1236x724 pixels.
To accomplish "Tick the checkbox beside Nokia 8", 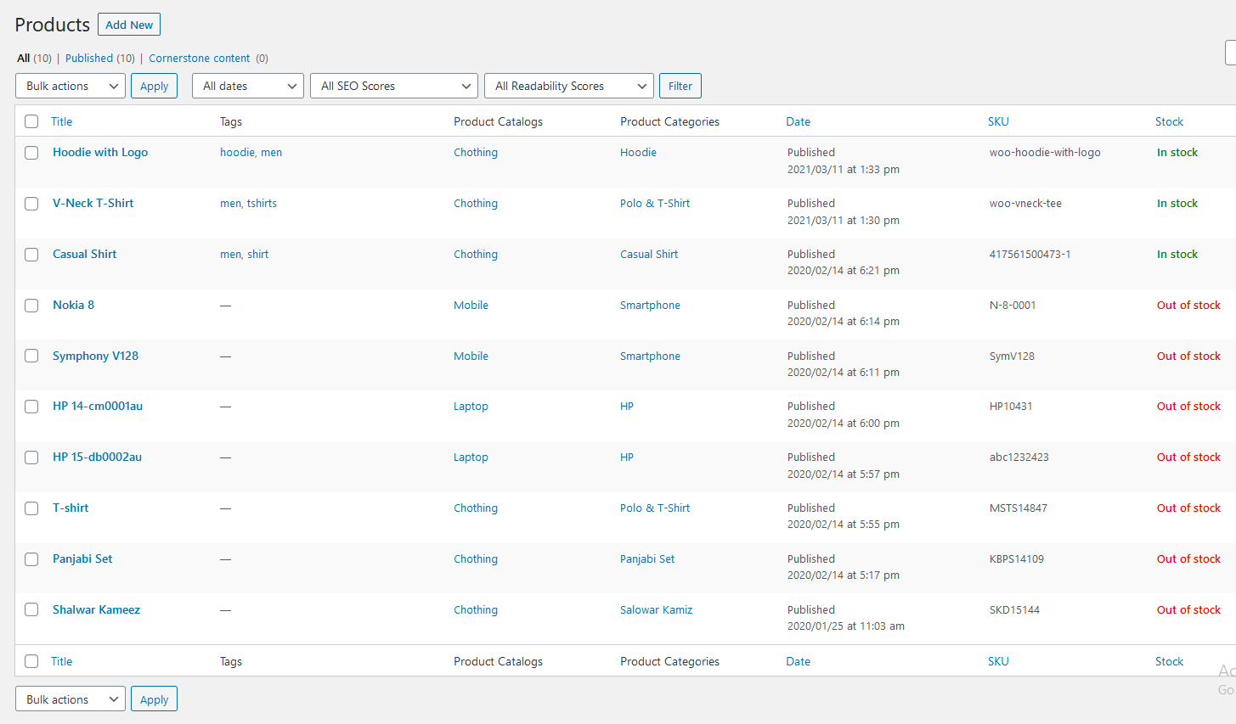I will (31, 306).
